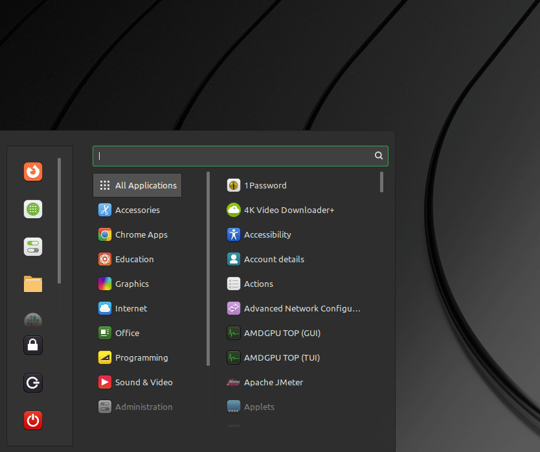
Task: Launch 1Password from the applications list
Action: (265, 186)
